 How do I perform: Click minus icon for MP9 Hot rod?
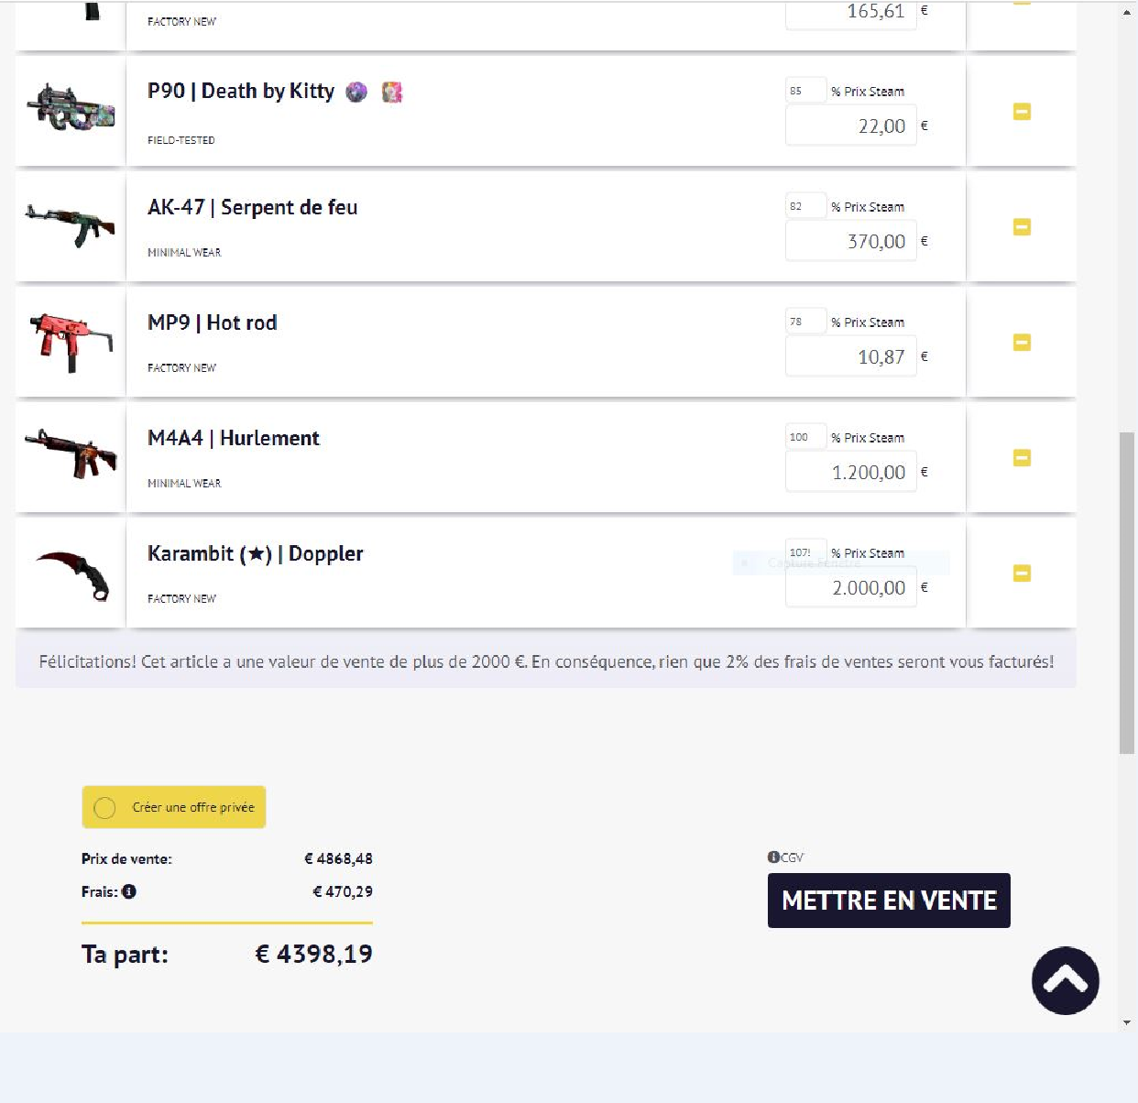coord(1022,343)
